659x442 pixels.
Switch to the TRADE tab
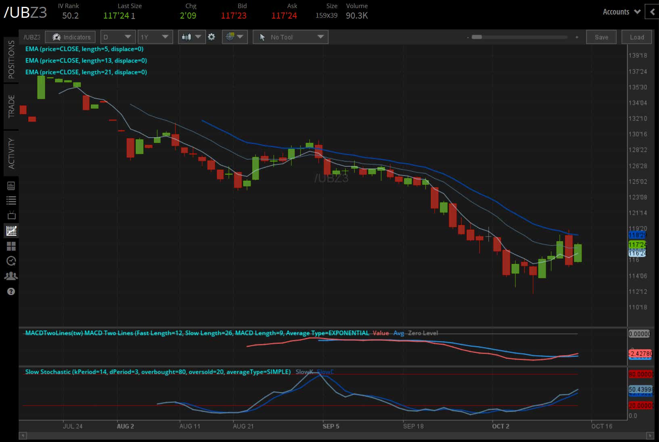[11, 107]
